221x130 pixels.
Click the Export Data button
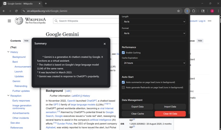tap(137, 107)
